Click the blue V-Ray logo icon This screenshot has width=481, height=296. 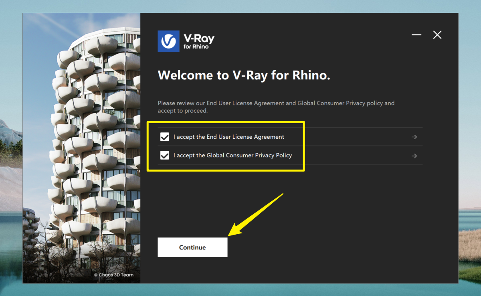168,41
